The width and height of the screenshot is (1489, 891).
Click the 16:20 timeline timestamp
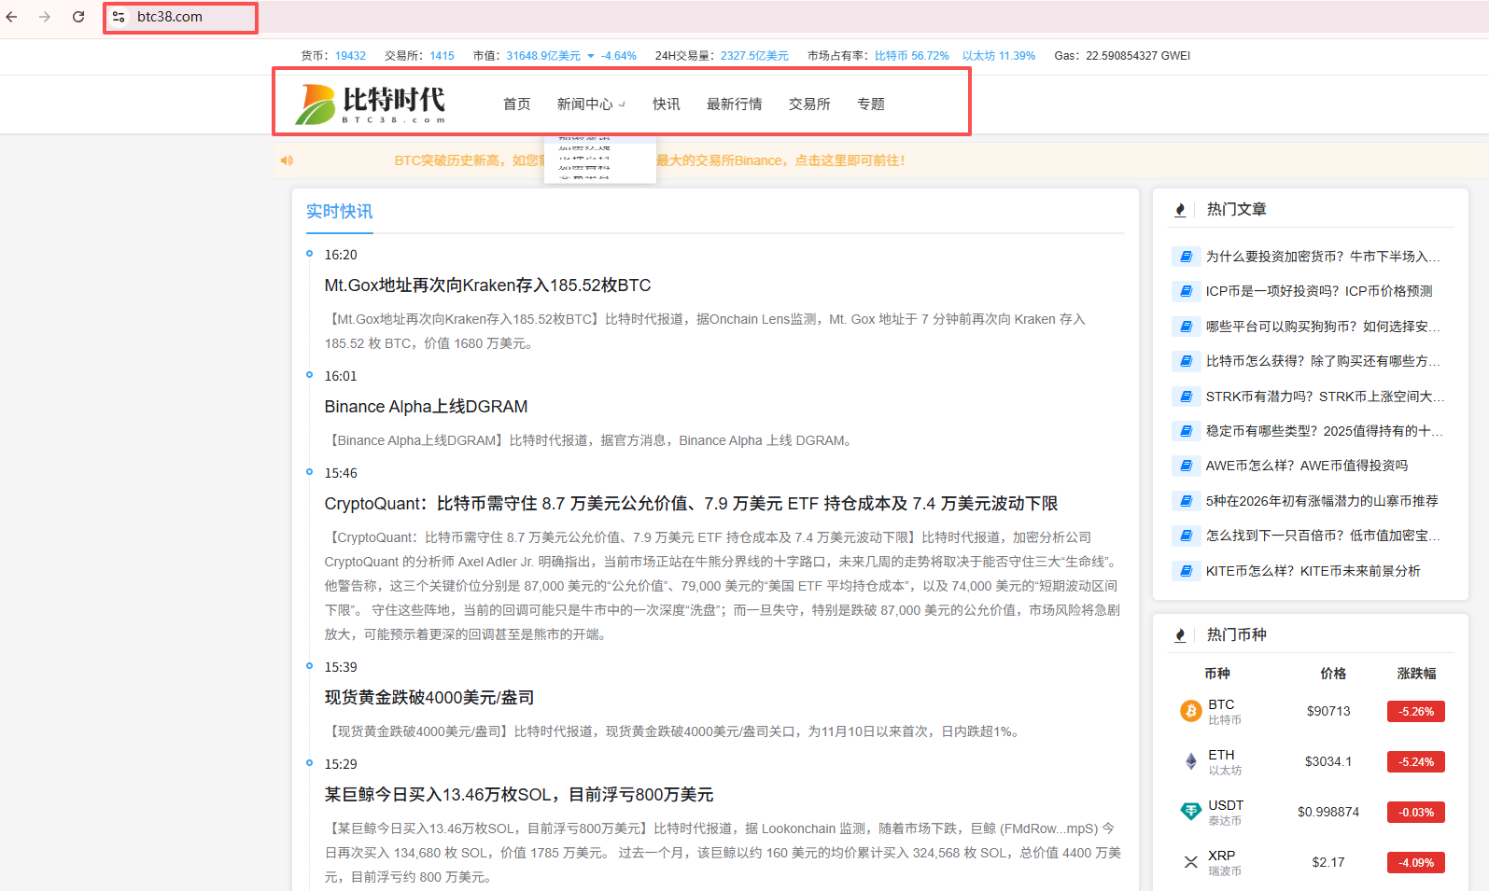click(x=341, y=255)
